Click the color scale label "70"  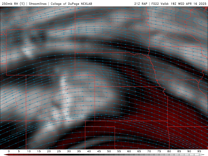[149, 151]
